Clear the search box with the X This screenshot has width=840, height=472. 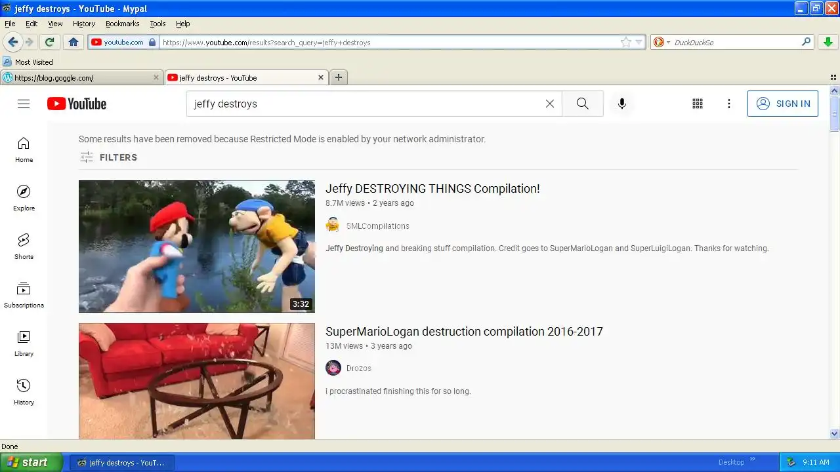pos(550,104)
